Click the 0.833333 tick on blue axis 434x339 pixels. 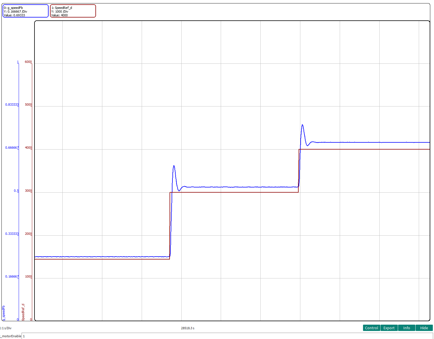12,105
